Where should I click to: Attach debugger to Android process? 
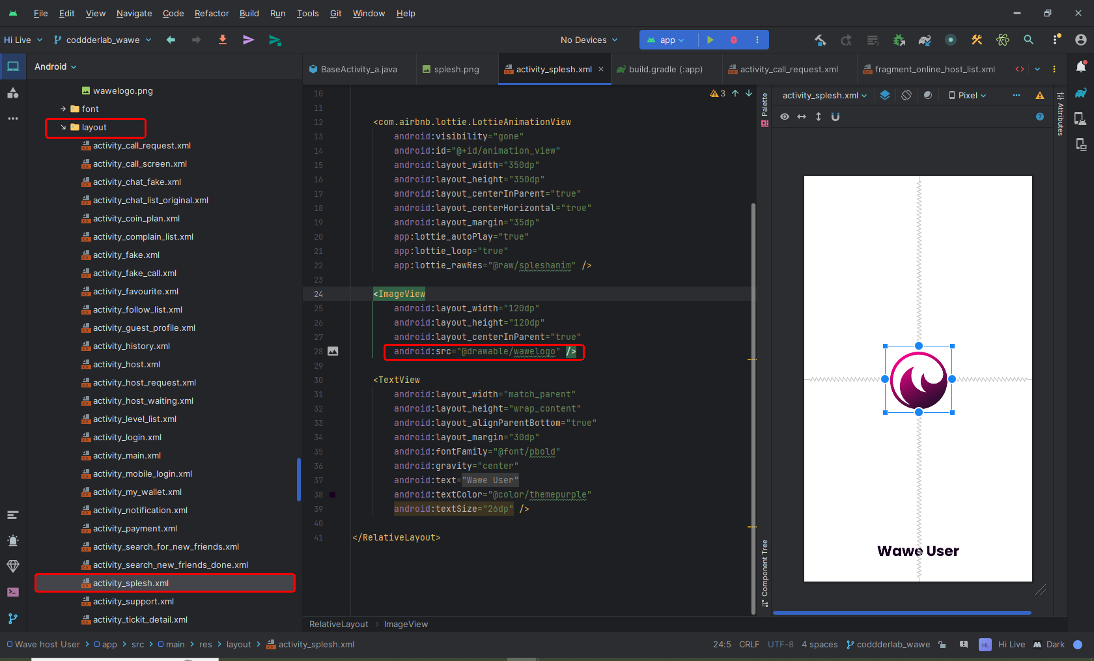tap(899, 40)
